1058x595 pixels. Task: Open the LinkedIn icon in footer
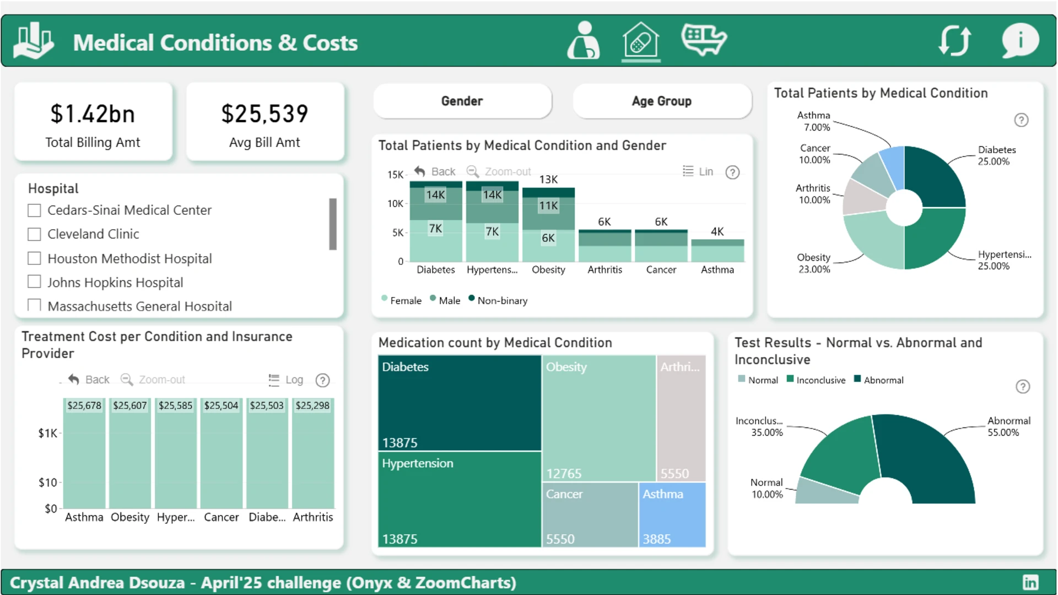pos(1030,582)
